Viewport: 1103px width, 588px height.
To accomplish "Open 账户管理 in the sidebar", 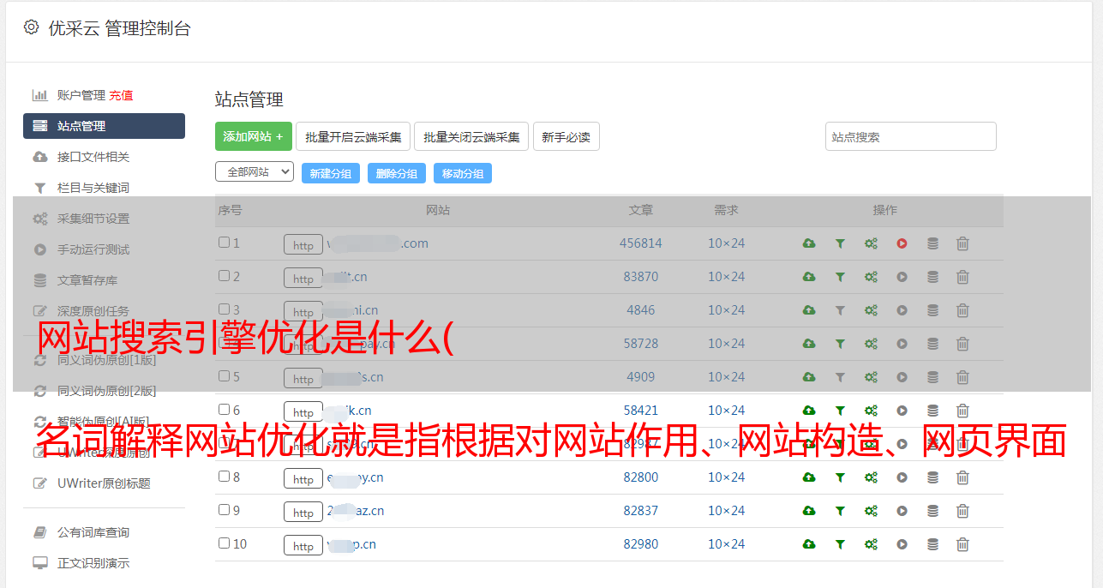I will click(81, 95).
